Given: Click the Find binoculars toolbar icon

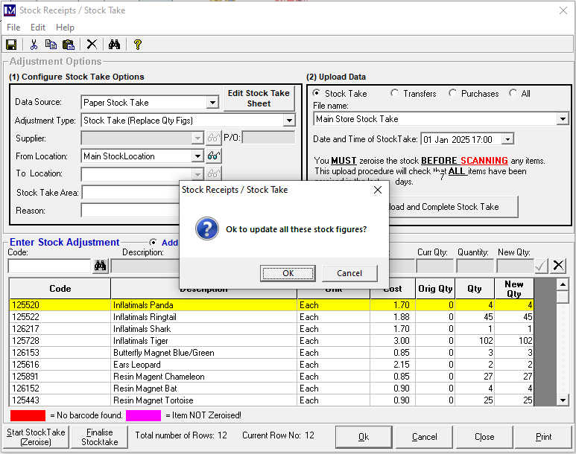Looking at the screenshot, I should coord(114,45).
